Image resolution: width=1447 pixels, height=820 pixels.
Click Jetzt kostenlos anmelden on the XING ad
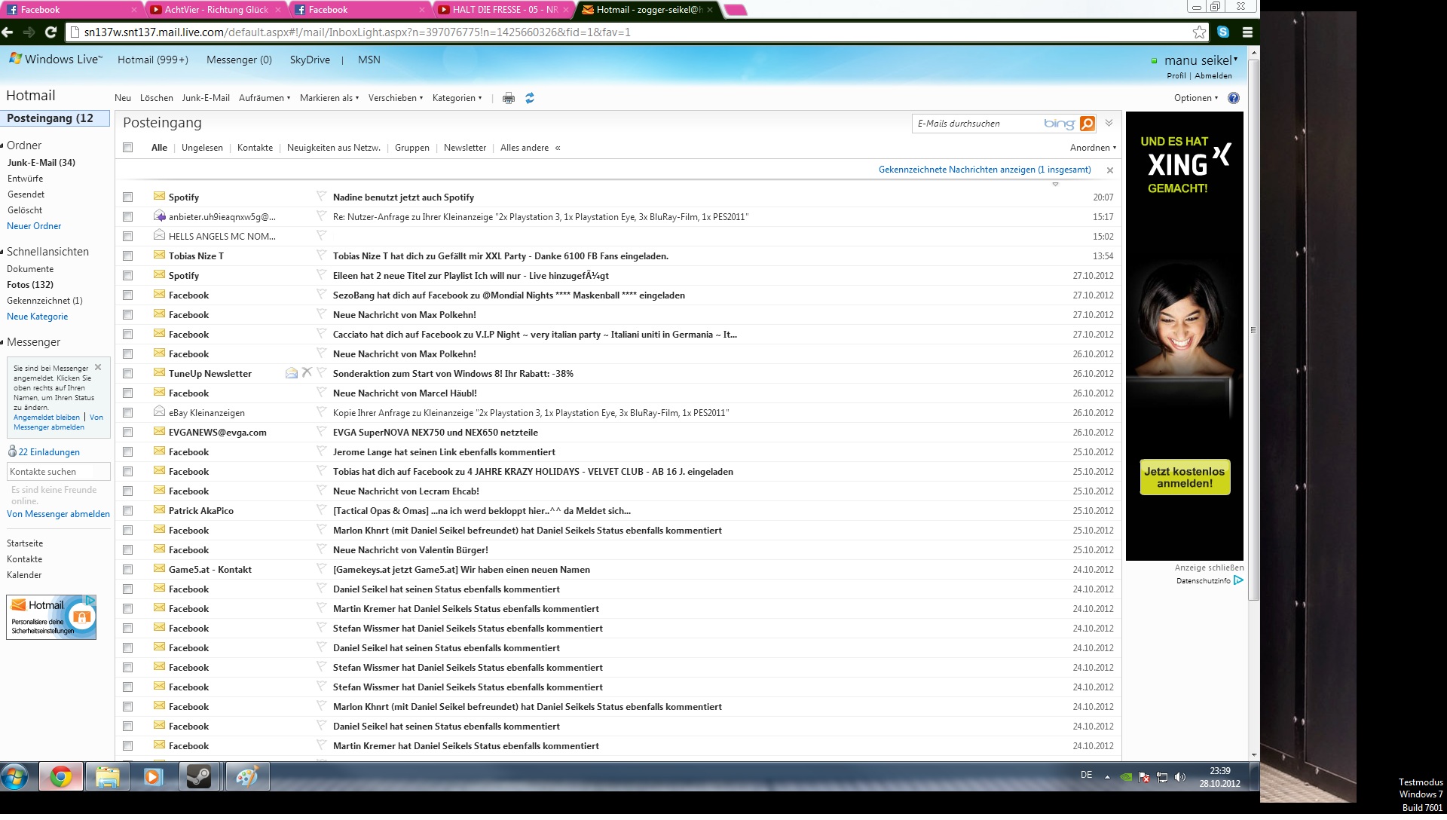(1185, 478)
